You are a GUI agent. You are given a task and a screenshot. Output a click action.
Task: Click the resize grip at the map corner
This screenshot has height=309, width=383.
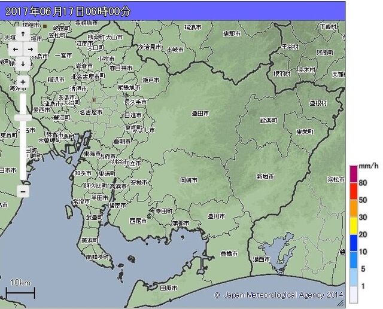(341, 303)
